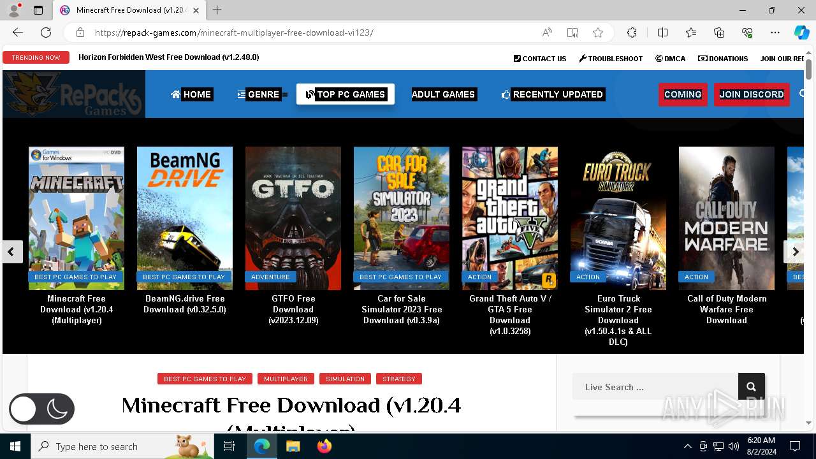This screenshot has width=816, height=459.
Task: Toggle dark mode switch
Action: [41, 409]
